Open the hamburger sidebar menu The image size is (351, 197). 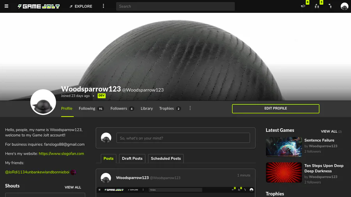pos(7,6)
